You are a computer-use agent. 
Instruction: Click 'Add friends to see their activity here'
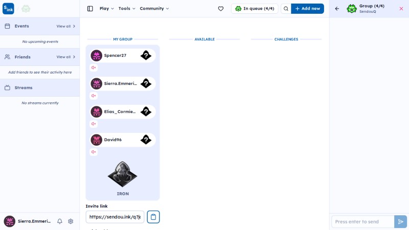40,72
